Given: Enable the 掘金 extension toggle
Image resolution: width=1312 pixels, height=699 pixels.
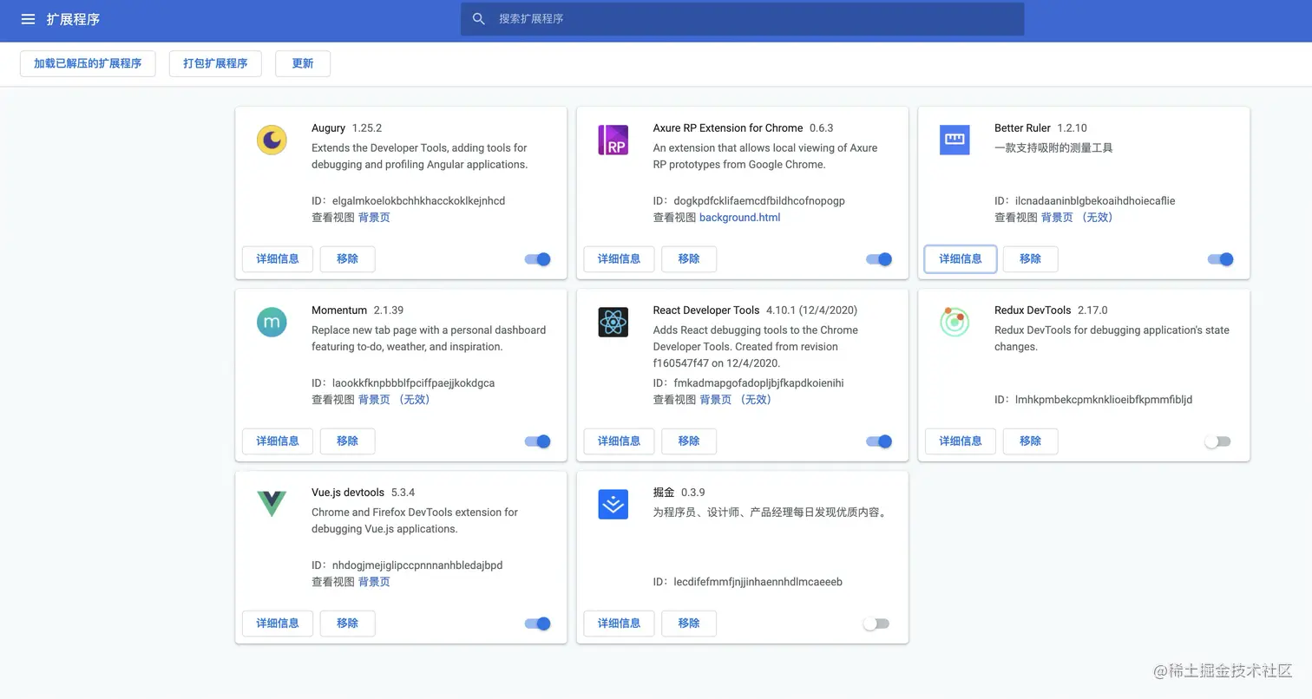Looking at the screenshot, I should 876,624.
